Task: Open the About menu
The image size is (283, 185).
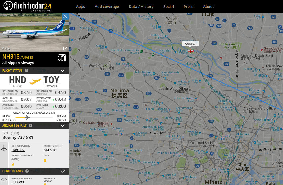Action: coord(208,7)
